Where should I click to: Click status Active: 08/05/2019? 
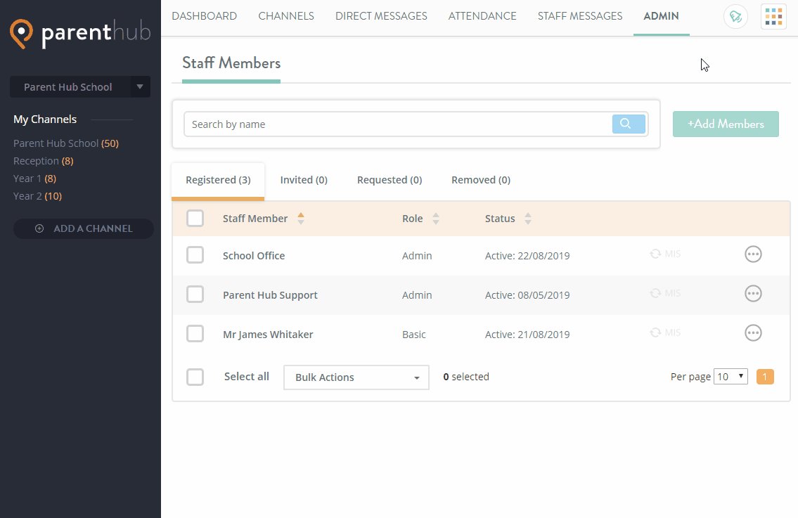pos(527,295)
